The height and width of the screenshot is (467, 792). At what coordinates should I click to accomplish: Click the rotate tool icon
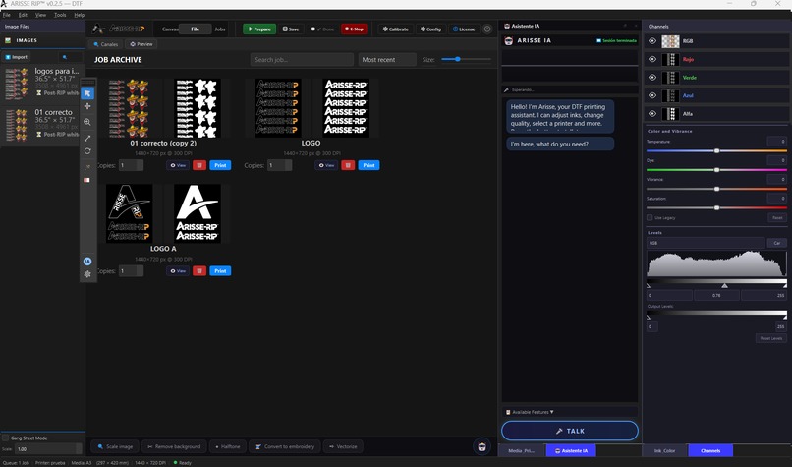tap(87, 151)
